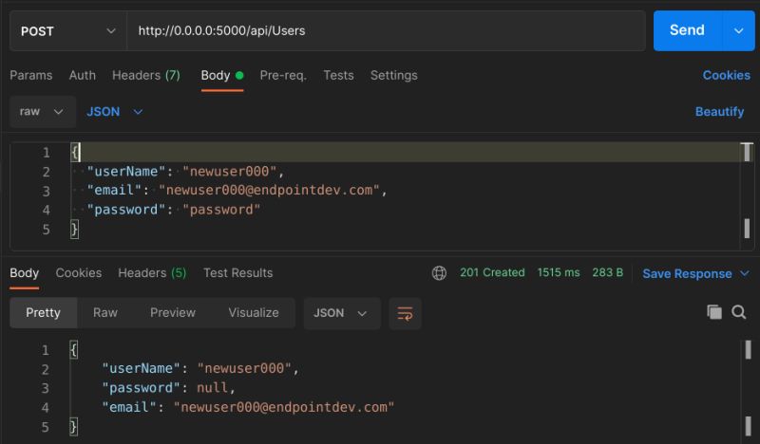Open the response Cookies tab
This screenshot has height=444, width=760.
point(79,273)
